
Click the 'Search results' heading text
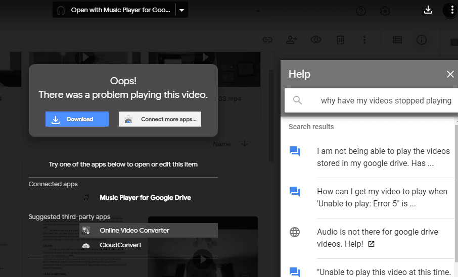pyautogui.click(x=311, y=127)
